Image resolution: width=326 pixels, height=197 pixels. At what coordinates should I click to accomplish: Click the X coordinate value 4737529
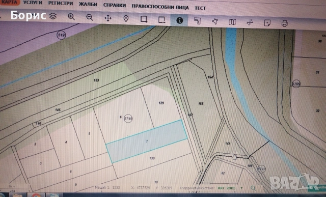pyautogui.click(x=143, y=188)
